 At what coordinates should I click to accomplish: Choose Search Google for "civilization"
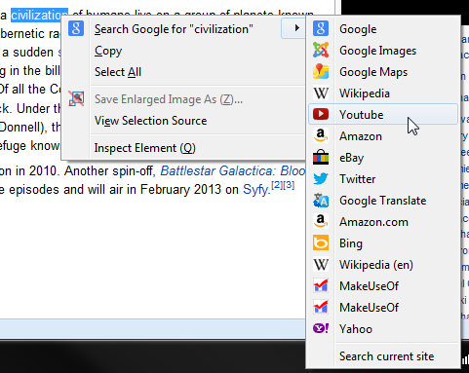(x=174, y=29)
